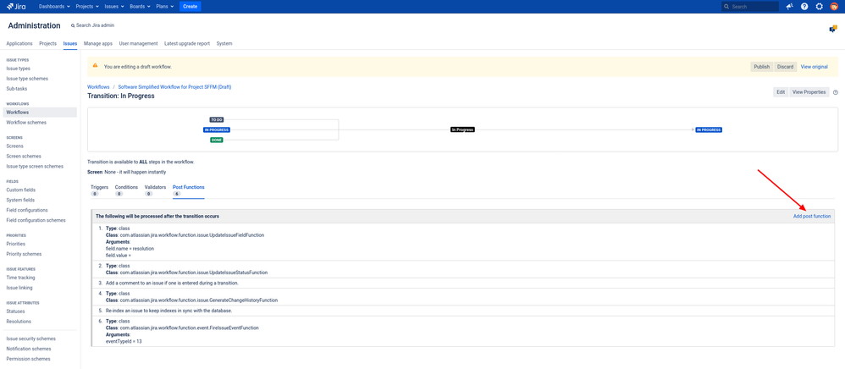Open Priority schemes in sidebar
Image resolution: width=845 pixels, height=369 pixels.
[24, 254]
